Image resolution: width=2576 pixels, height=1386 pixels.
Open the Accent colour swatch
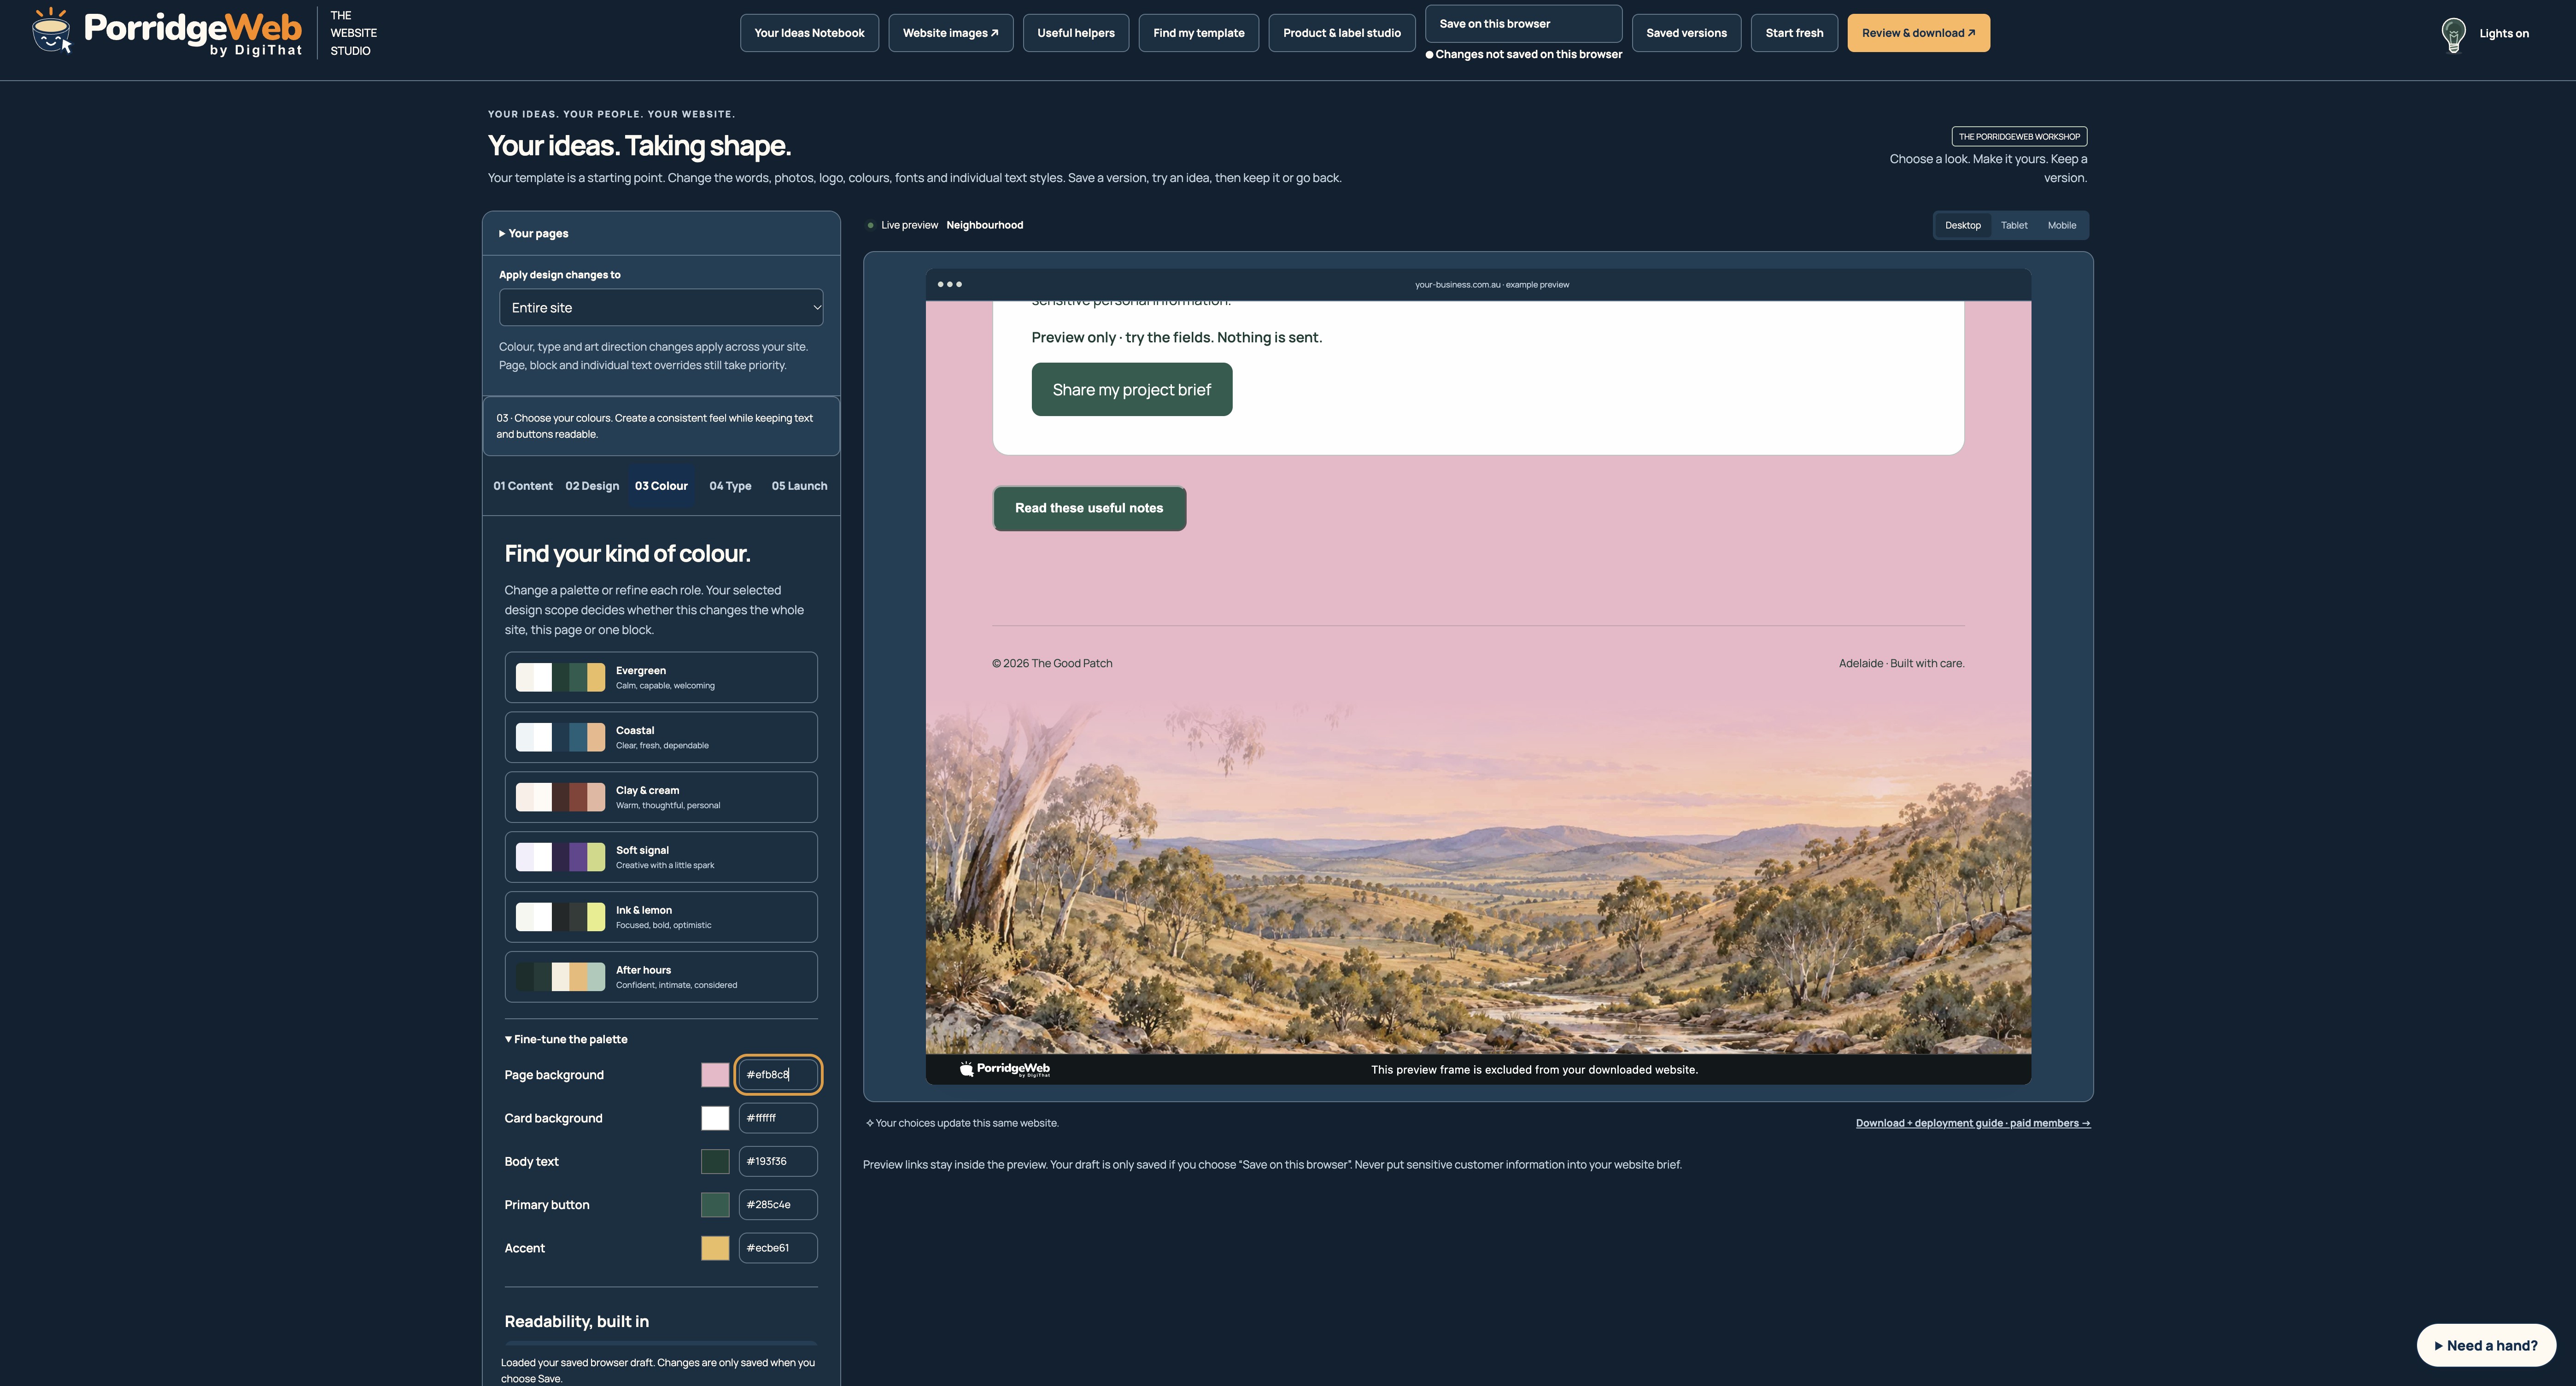coord(715,1248)
